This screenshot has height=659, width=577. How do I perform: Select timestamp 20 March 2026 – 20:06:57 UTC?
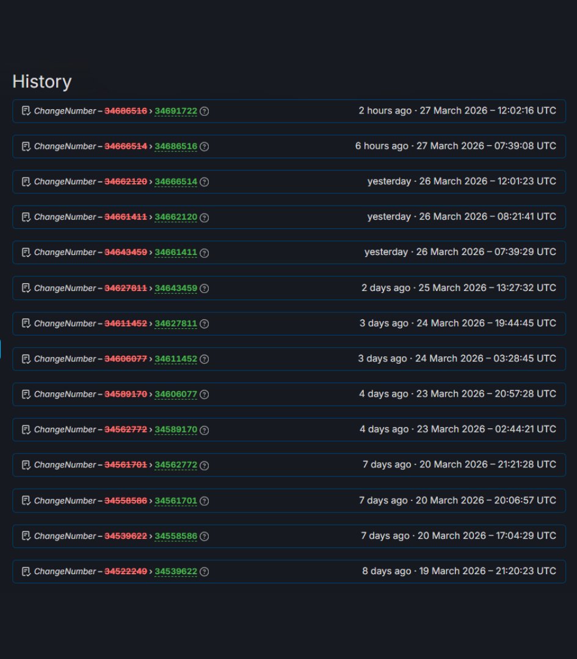(486, 500)
